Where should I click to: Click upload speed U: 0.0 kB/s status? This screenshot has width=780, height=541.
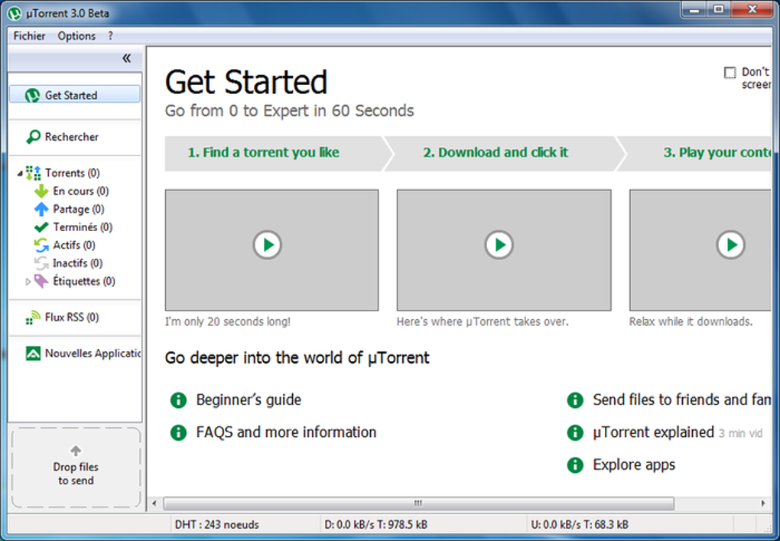(580, 525)
